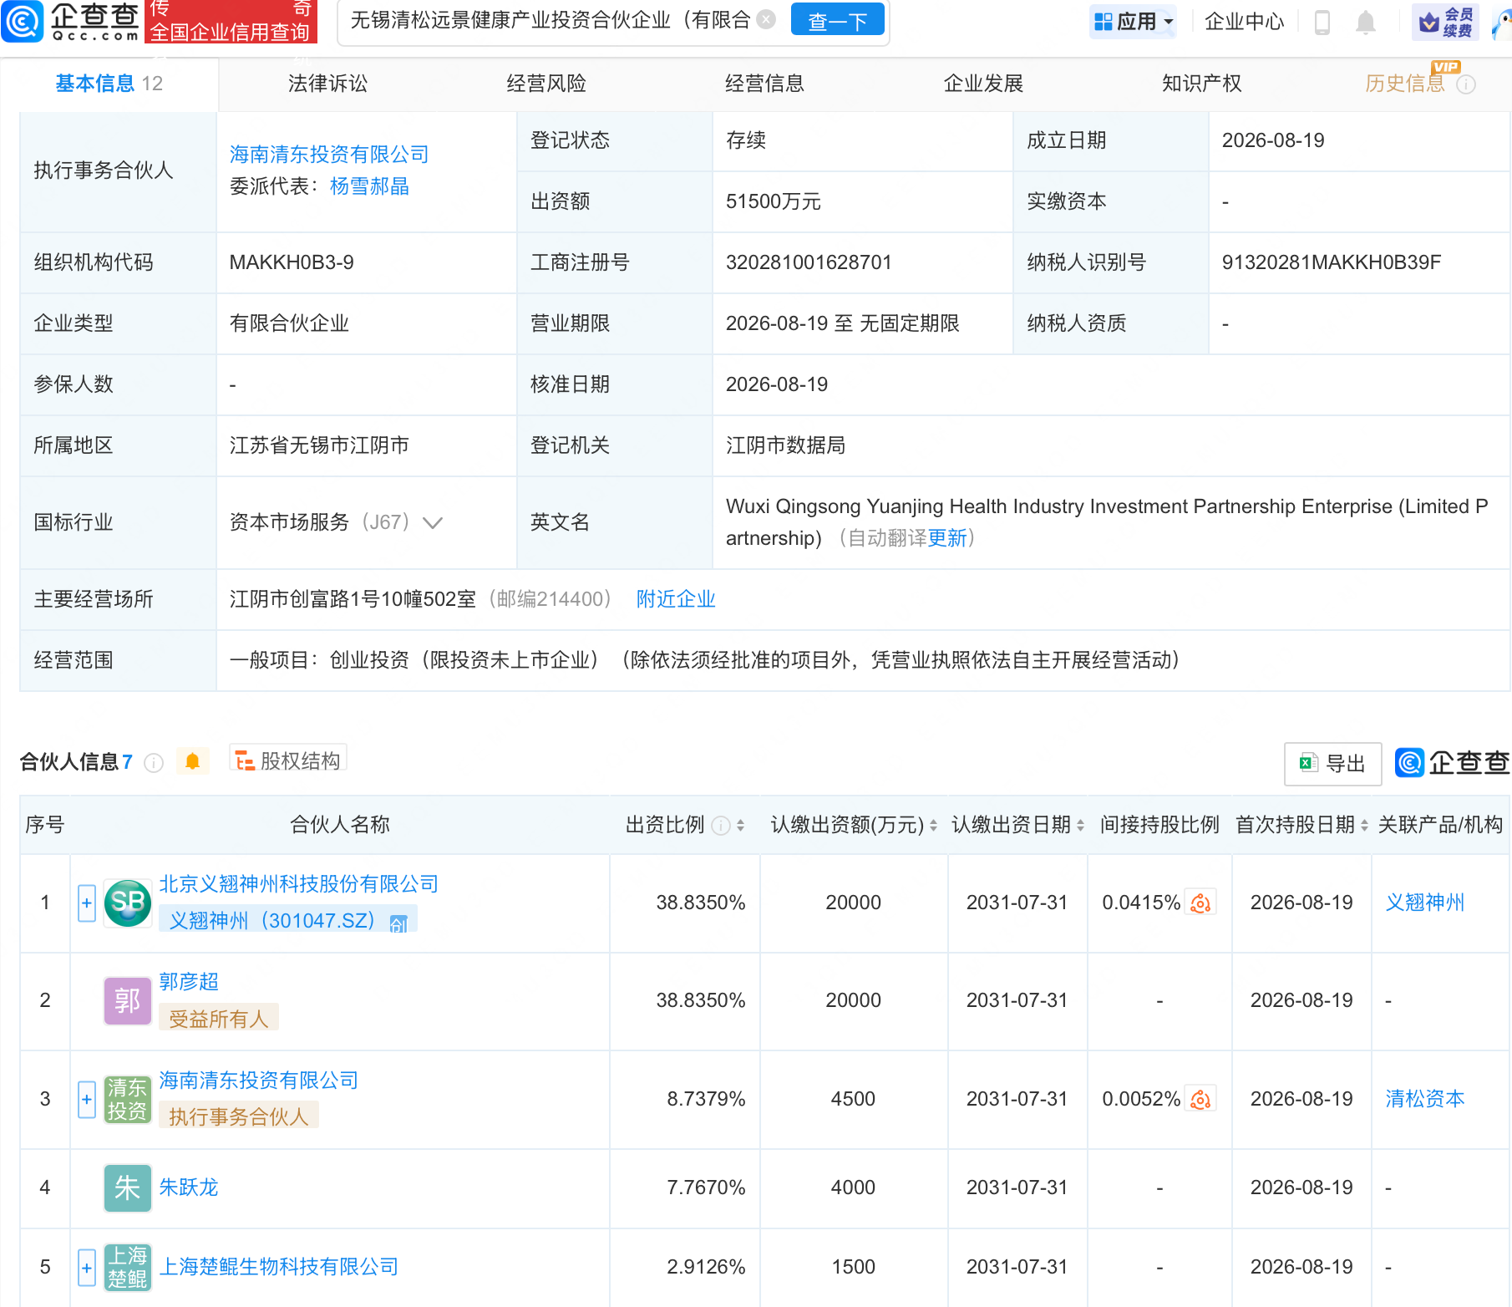
Task: Click the 郭 avatar for 郭彦超
Action: coord(128,1001)
